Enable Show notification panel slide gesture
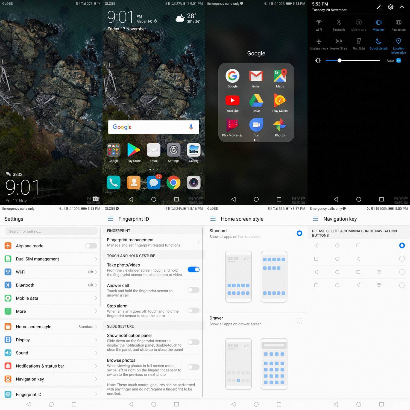Viewport: 410px width, 410px height. pos(194,342)
